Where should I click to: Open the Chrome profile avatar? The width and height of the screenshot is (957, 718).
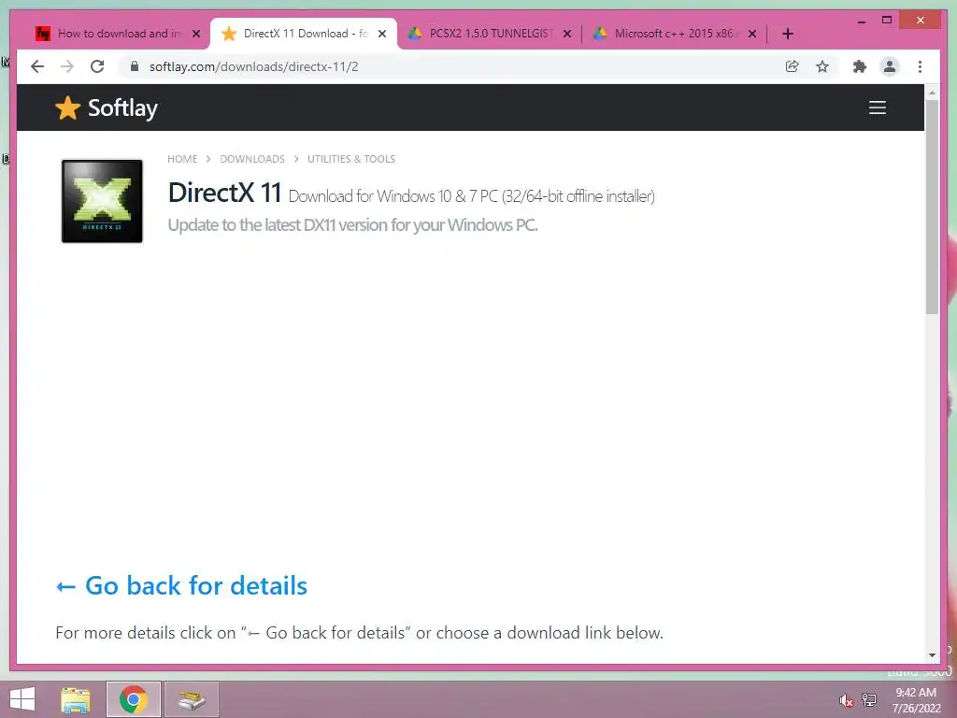(890, 66)
